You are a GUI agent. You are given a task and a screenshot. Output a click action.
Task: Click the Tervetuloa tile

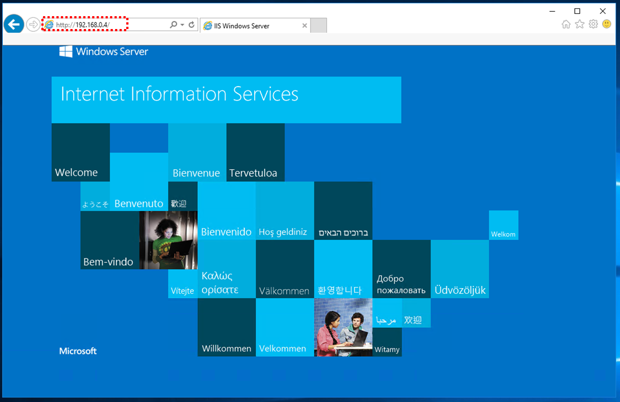click(x=255, y=152)
